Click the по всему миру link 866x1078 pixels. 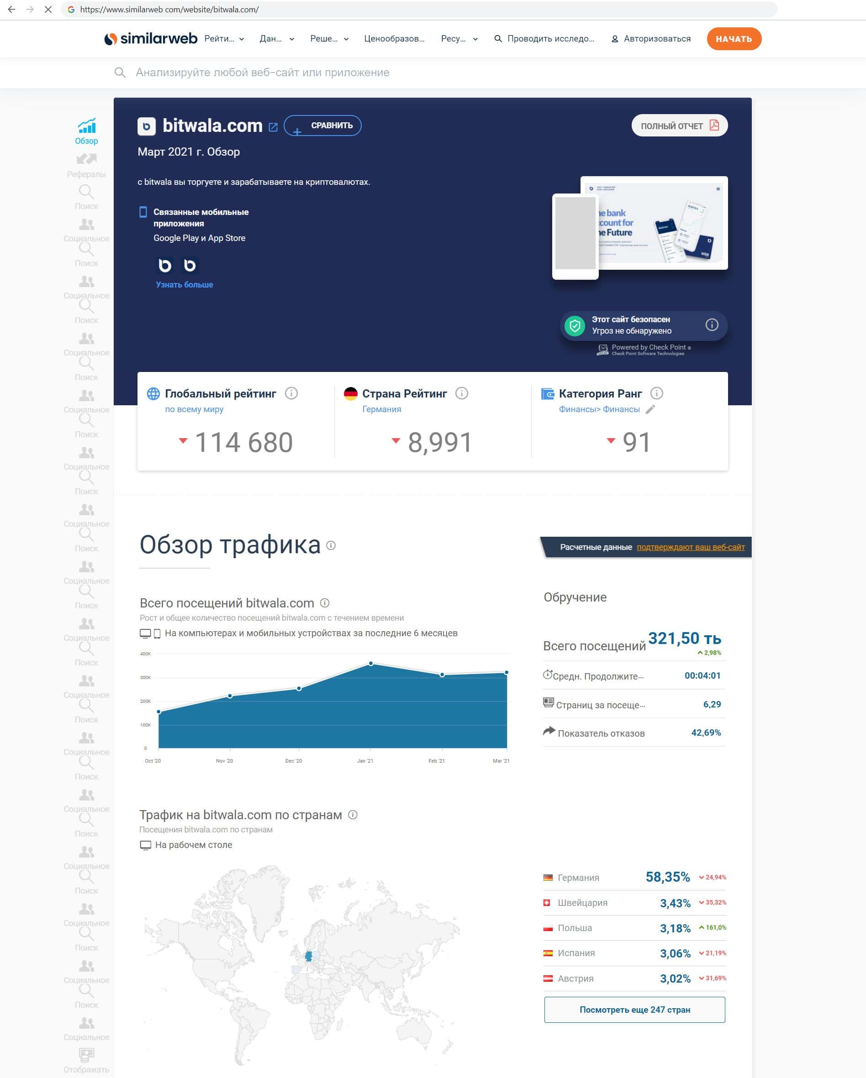(194, 409)
